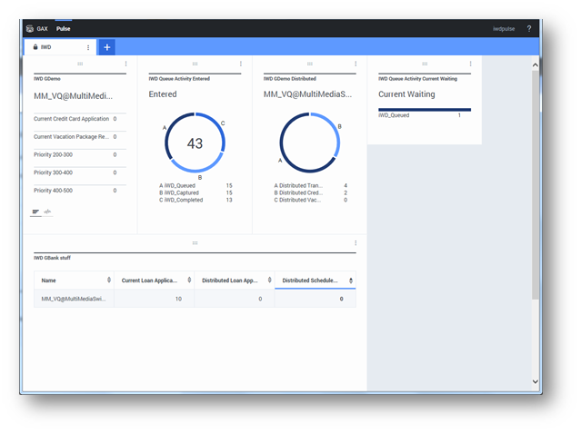The width and height of the screenshot is (581, 433).
Task: Open Queue Activity Entered widget menu
Action: (x=241, y=64)
